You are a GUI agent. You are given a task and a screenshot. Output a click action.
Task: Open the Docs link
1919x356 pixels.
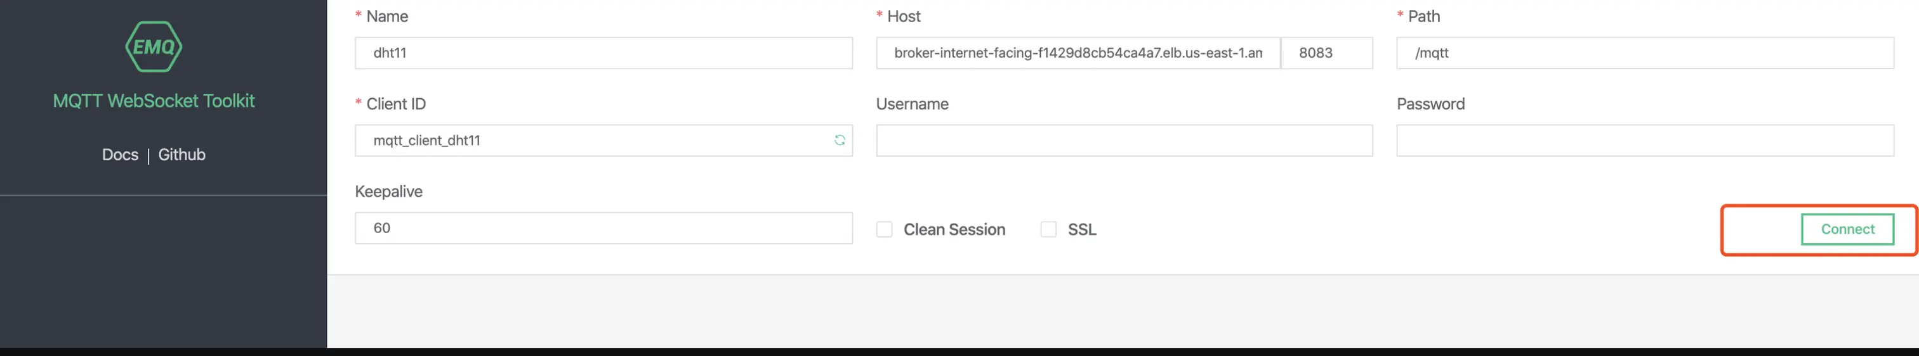[120, 155]
